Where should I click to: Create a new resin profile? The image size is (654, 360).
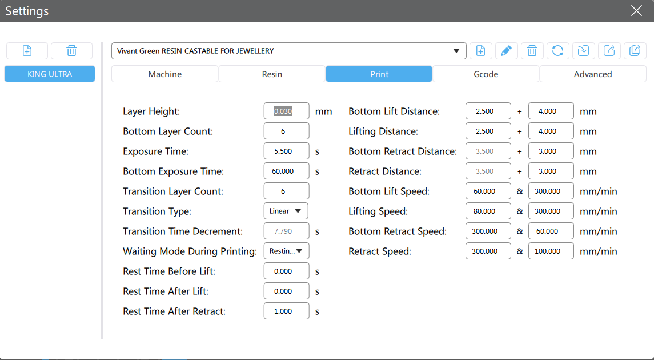pyautogui.click(x=480, y=51)
